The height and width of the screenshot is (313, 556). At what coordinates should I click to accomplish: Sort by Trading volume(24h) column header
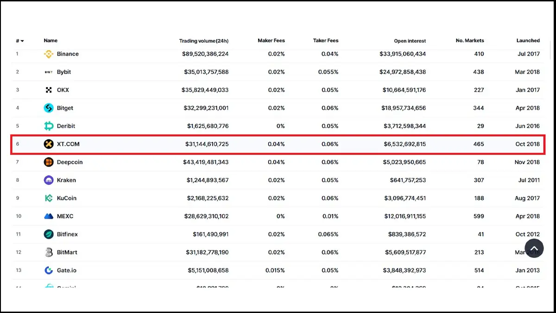pos(204,41)
